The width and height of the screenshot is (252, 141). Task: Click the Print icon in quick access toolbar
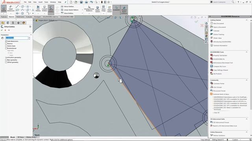[86, 2]
